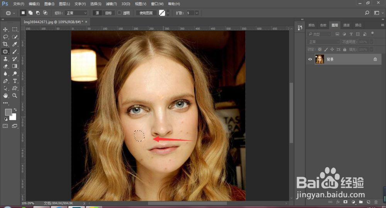Viewport: 386px width, 208px height.
Task: Open the History panel icon
Action: click(300, 28)
